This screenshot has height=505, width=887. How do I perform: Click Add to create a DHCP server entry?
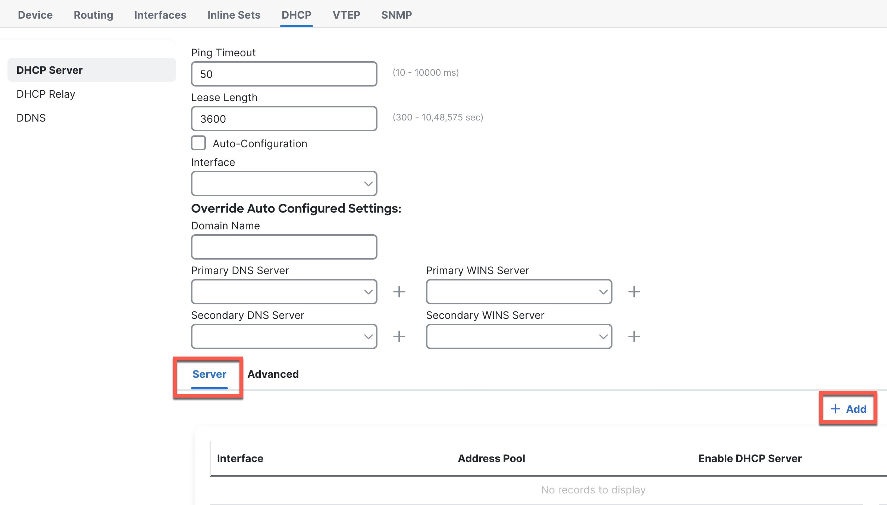point(848,409)
